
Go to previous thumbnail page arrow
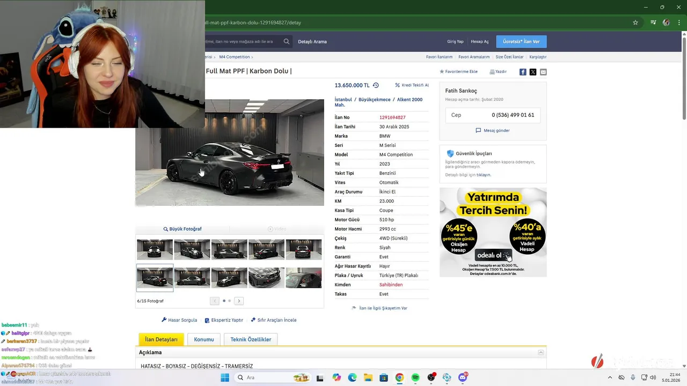click(215, 301)
